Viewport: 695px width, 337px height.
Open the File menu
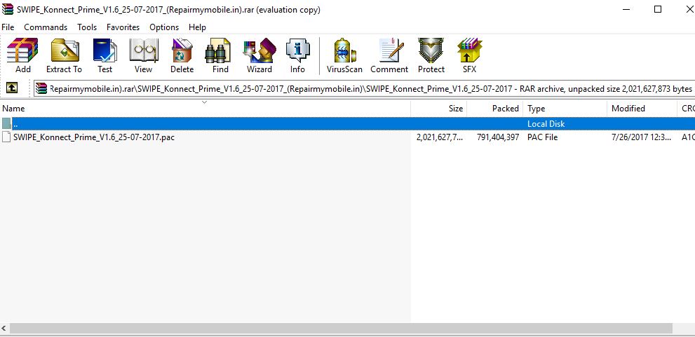pos(8,27)
